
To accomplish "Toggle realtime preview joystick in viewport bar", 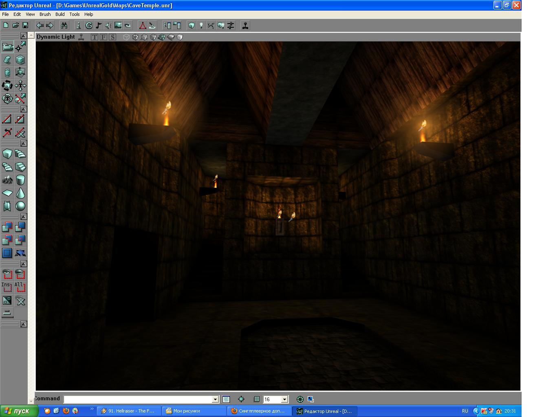I will [81, 37].
